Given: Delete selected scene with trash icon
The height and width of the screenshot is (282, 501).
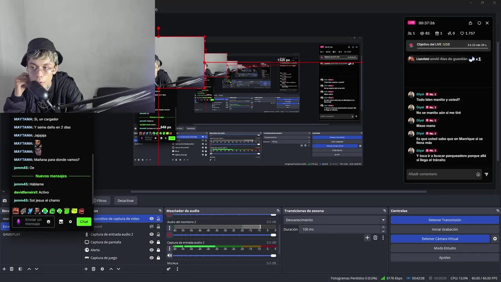Looking at the screenshot, I should (x=12, y=269).
